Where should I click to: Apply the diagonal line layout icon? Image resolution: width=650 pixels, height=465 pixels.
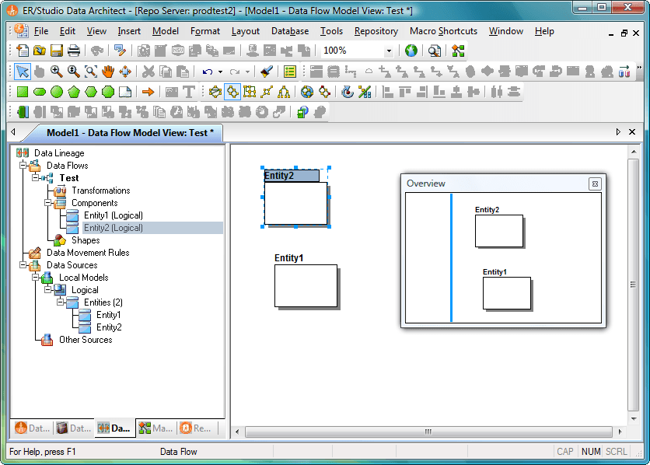pyautogui.click(x=267, y=92)
